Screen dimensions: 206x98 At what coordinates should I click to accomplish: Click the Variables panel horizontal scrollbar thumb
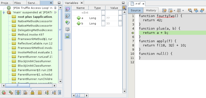click(x=78, y=95)
